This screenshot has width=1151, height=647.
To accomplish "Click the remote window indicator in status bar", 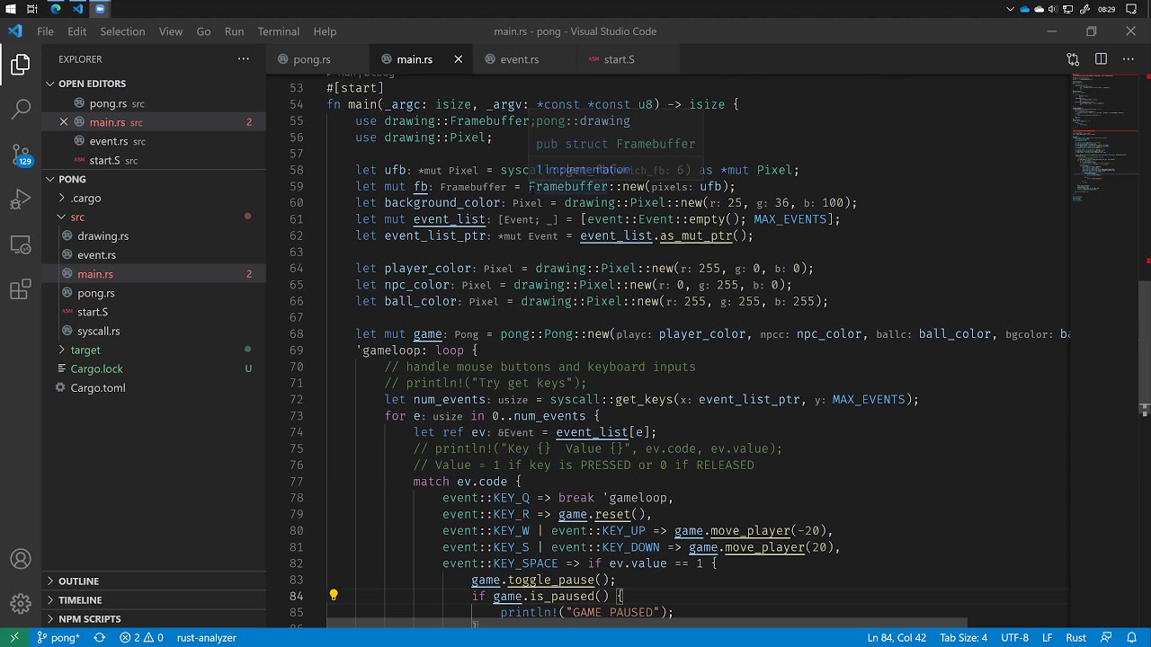I will pos(13,638).
